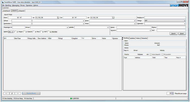This screenshot has width=190, height=102.
Task: Open the File menu
Action: (3, 5)
